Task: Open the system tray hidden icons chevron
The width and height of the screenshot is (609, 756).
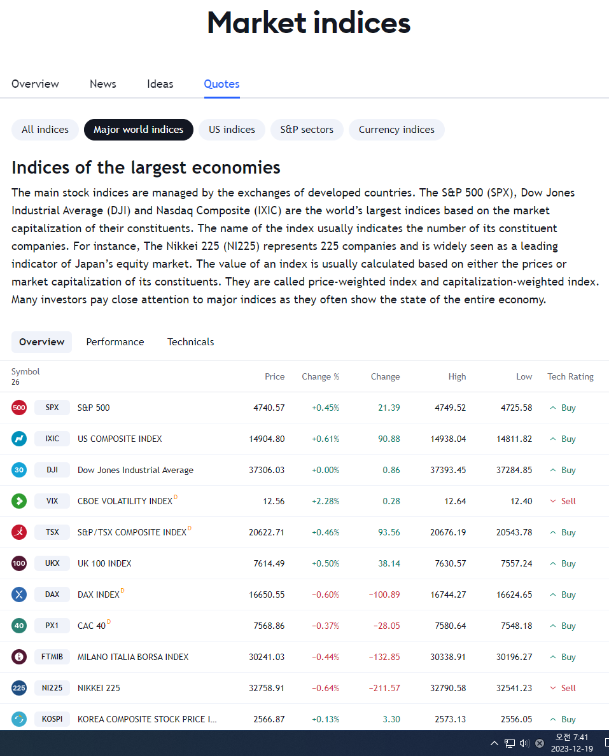Action: [x=494, y=743]
